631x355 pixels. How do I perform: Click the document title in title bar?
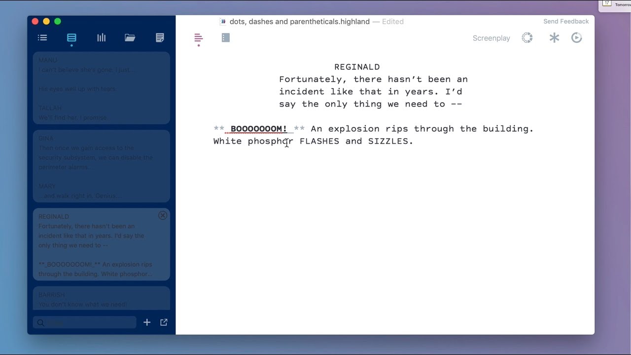tap(299, 21)
